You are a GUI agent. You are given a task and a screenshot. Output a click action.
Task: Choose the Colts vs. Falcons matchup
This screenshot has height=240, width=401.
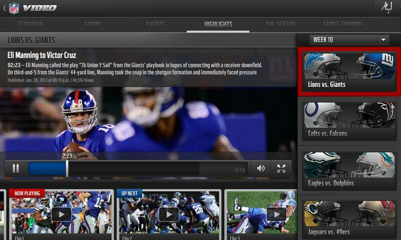pyautogui.click(x=349, y=120)
